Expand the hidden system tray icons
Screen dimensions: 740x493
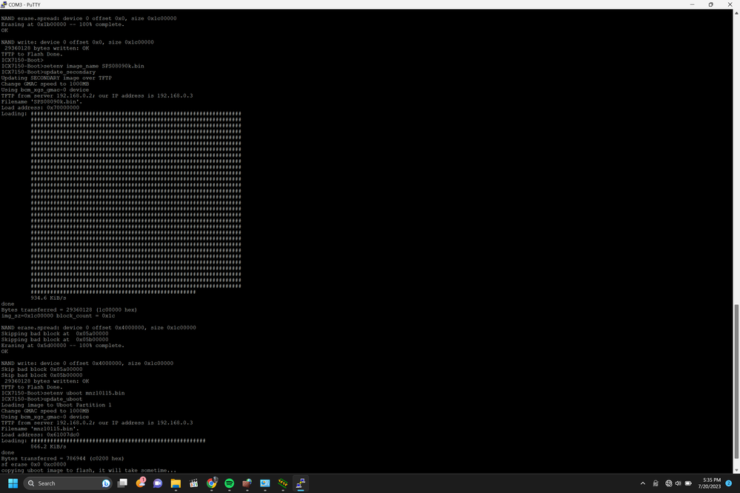pos(643,483)
